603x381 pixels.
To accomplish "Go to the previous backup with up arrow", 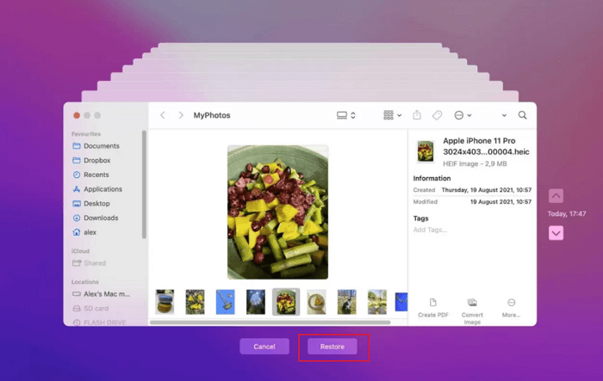I will point(556,196).
